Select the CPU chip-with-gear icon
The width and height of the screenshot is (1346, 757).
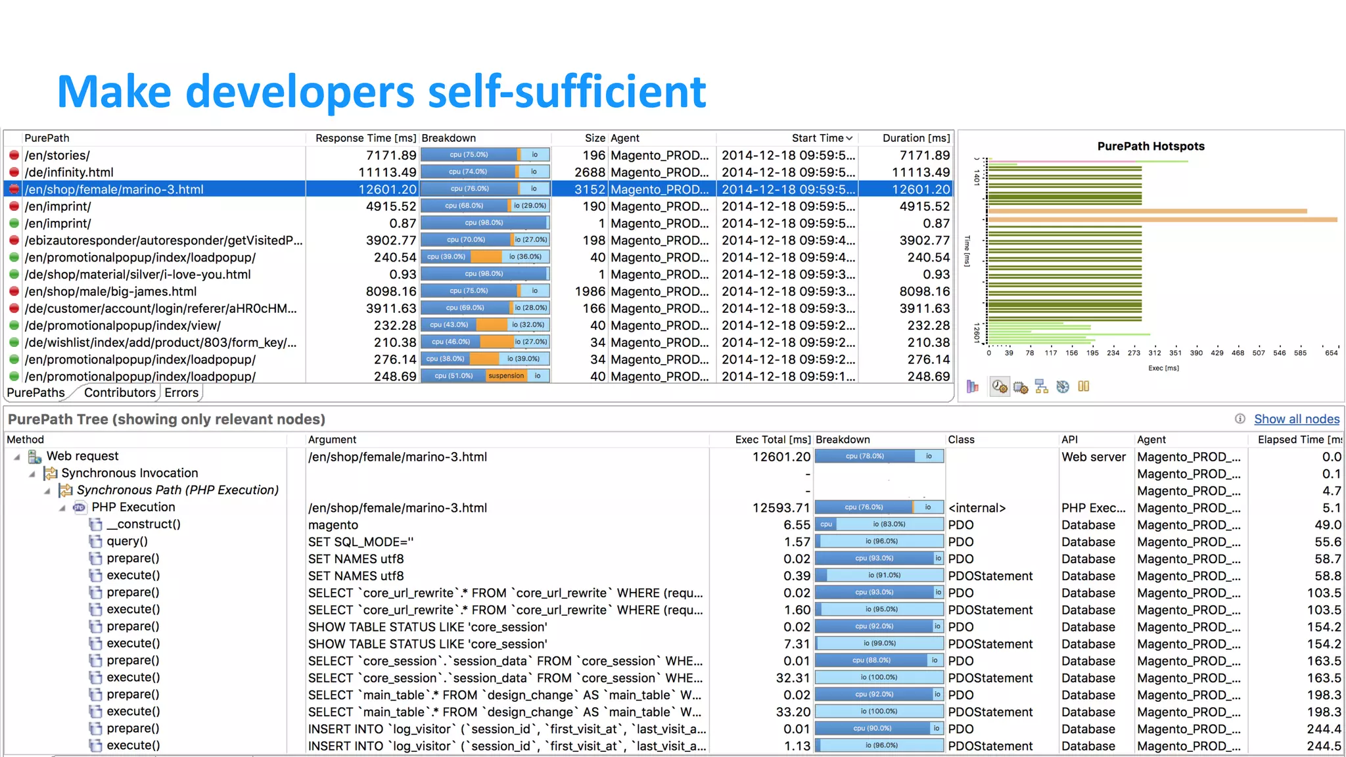[x=1021, y=387]
